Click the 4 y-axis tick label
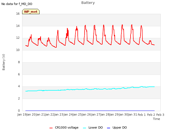Viewport: 177px width, 133px height. click(19, 86)
